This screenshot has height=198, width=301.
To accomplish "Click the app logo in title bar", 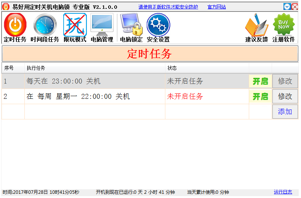I will [6, 7].
